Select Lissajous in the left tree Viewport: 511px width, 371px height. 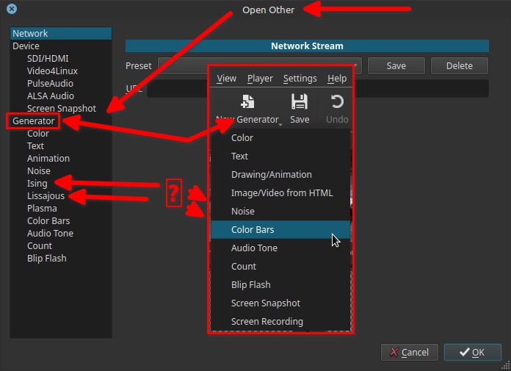[46, 196]
